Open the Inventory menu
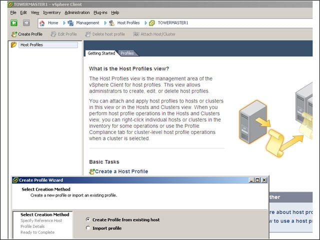Screen dimensions: 320x240 52,12
